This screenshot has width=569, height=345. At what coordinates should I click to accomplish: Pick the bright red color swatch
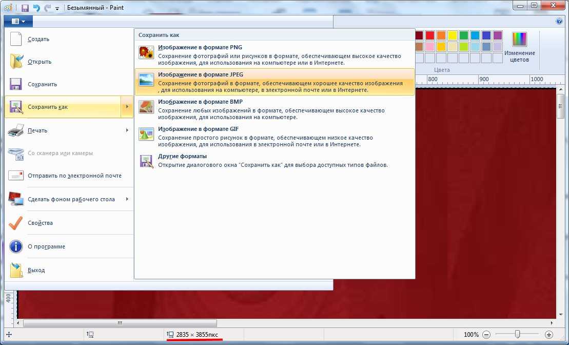click(x=430, y=35)
